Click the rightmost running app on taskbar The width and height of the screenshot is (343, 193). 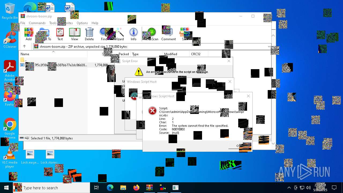click(176, 188)
